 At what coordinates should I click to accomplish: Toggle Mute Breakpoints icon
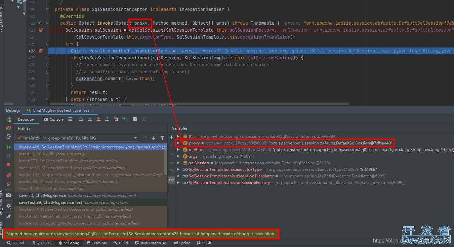click(x=9, y=184)
